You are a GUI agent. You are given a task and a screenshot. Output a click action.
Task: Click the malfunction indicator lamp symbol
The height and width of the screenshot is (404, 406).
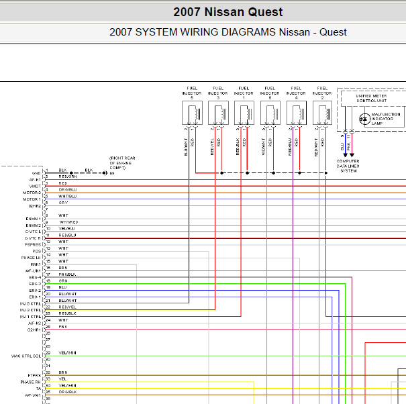coord(365,119)
